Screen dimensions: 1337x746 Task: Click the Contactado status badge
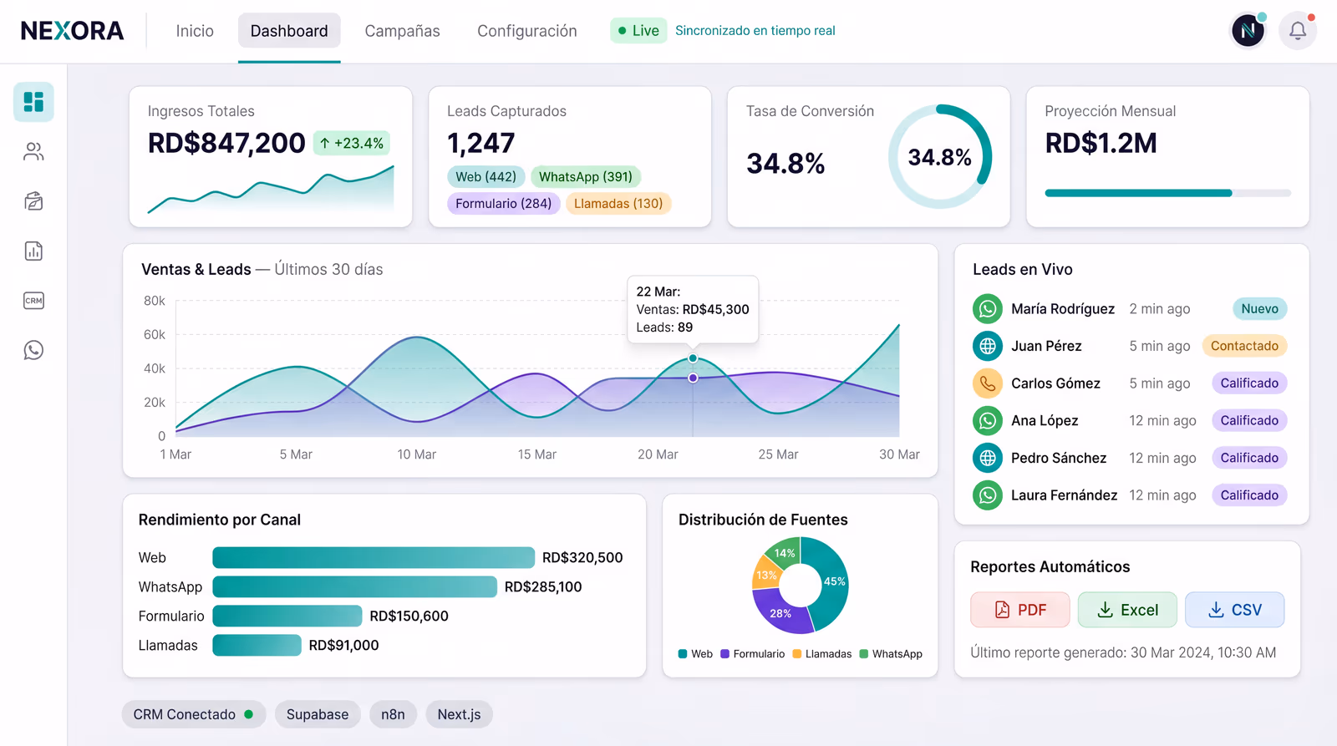click(x=1245, y=346)
